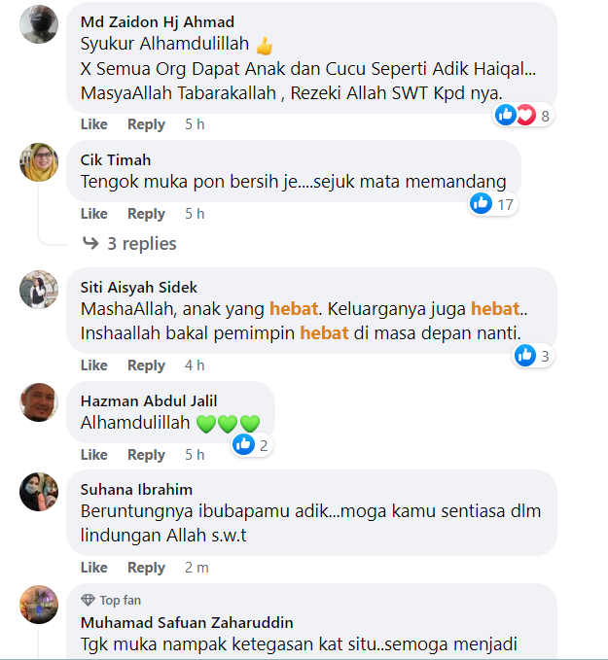Open Md Zaidon Hj Ahmad's profile picture
Screen dimensions: 608x660
click(39, 24)
